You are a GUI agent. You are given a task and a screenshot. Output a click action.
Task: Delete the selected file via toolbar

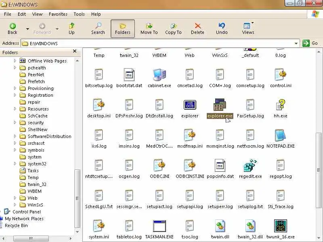(197, 29)
